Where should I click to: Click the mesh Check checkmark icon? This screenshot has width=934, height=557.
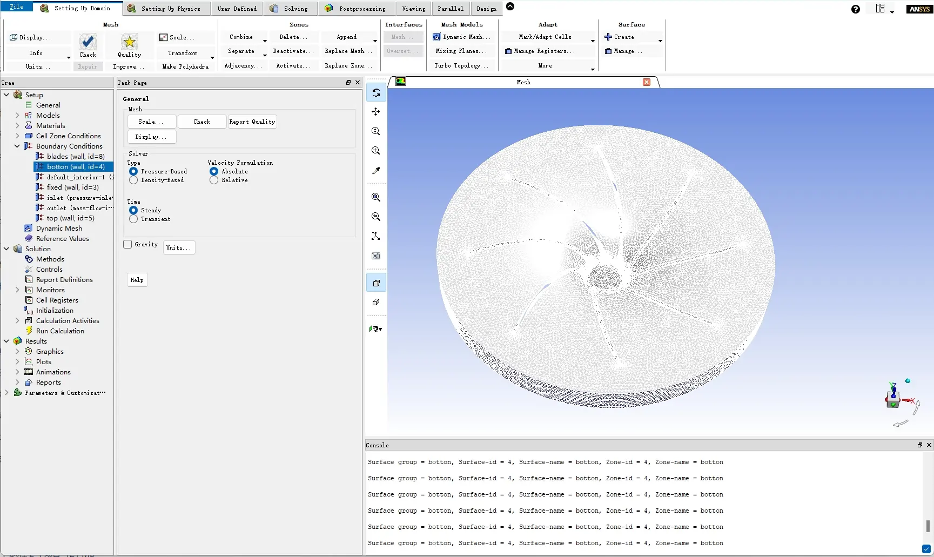[x=88, y=42]
